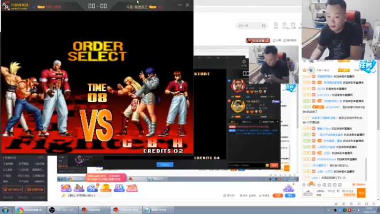Click the red challenge count banner above the stream

pyautogui.click(x=258, y=40)
